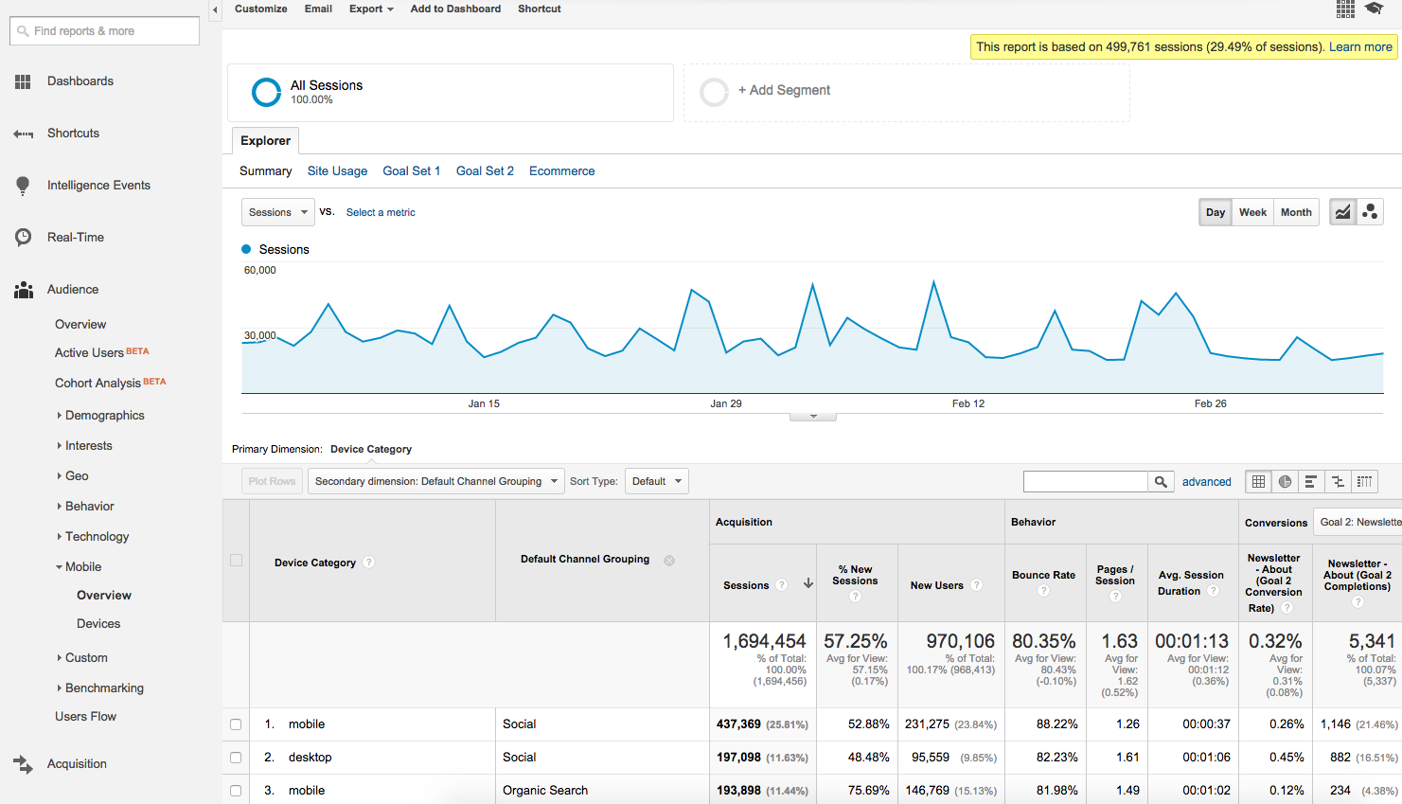Switch table to pivot view
This screenshot has height=804, width=1402.
click(1364, 482)
